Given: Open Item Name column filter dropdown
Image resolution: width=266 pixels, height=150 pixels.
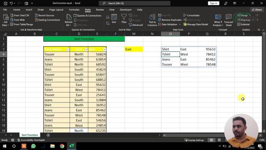Looking at the screenshot, I should (68, 50).
